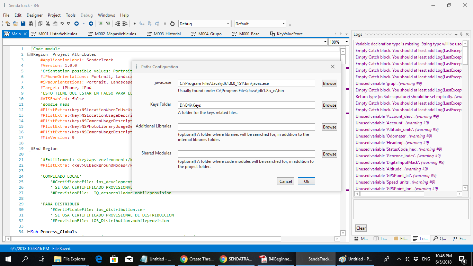Click the Undo arrow icon

62,24
